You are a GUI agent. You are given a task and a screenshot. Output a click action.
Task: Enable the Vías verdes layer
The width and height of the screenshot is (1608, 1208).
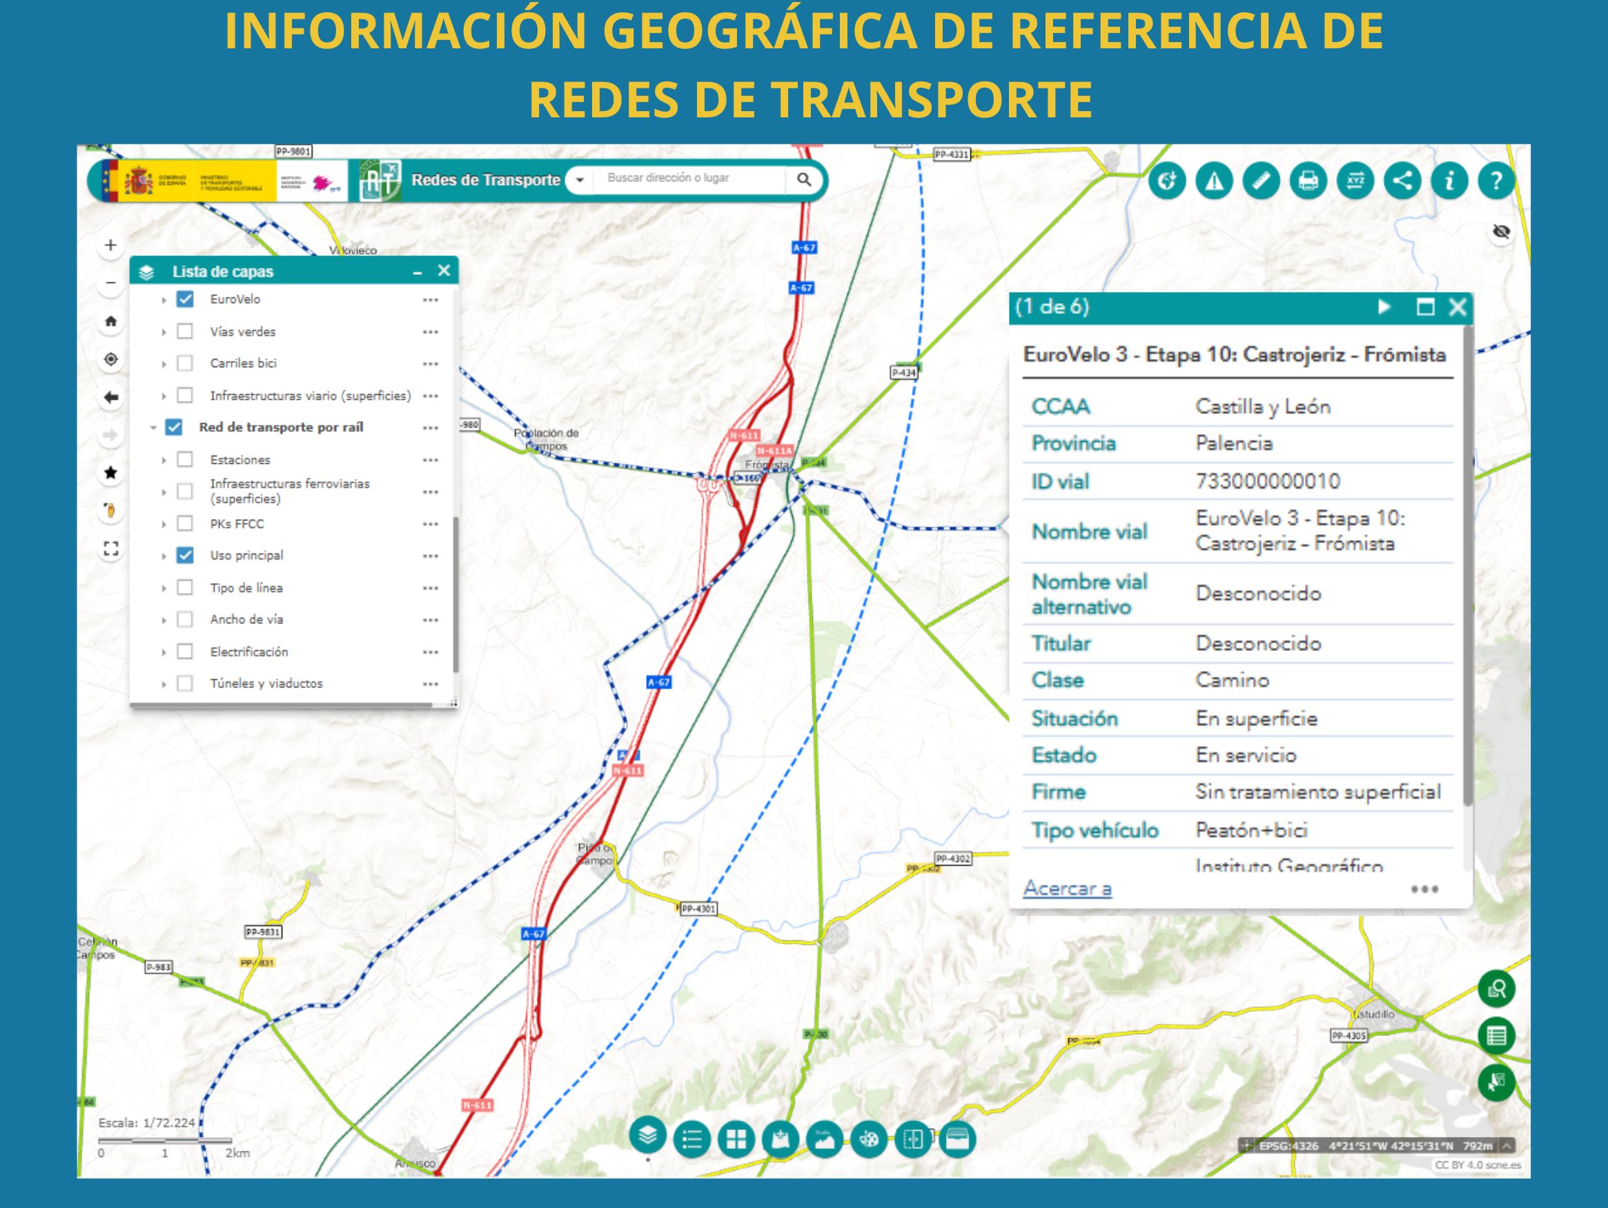[186, 331]
